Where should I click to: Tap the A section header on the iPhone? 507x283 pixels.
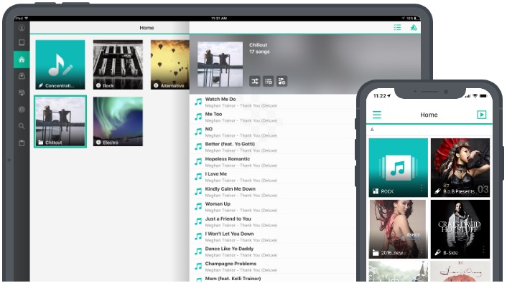(x=372, y=130)
